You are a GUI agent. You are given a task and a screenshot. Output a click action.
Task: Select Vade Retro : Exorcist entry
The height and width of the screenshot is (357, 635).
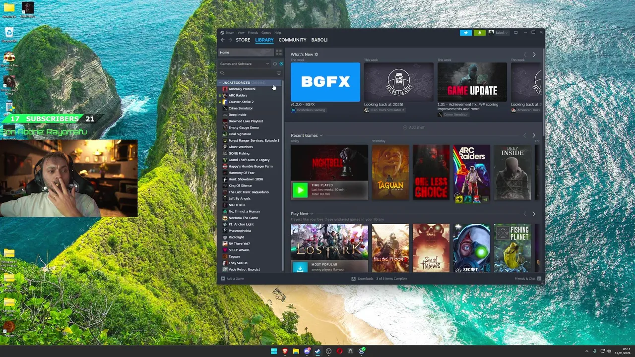tap(244, 269)
